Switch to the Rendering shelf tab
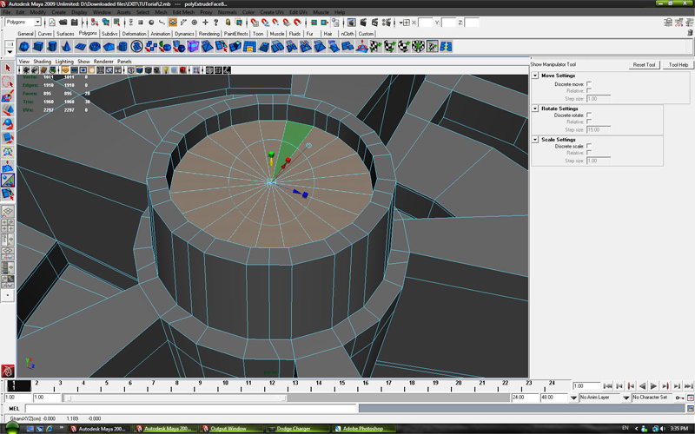695x434 pixels. pos(208,34)
